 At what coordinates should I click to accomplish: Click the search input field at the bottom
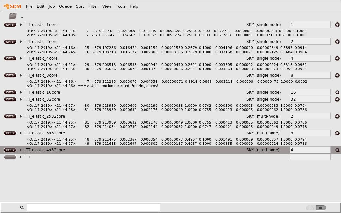[x=93, y=207]
